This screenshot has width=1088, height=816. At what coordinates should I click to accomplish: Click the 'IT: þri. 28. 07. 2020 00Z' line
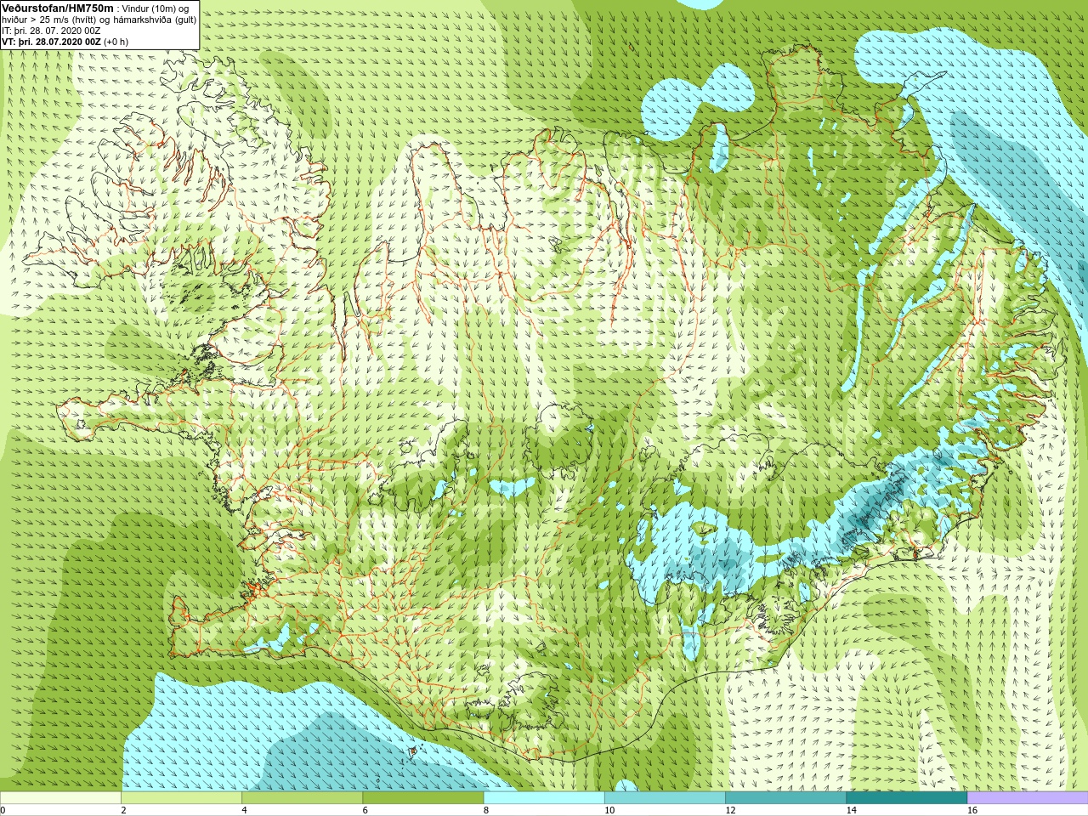(51, 31)
